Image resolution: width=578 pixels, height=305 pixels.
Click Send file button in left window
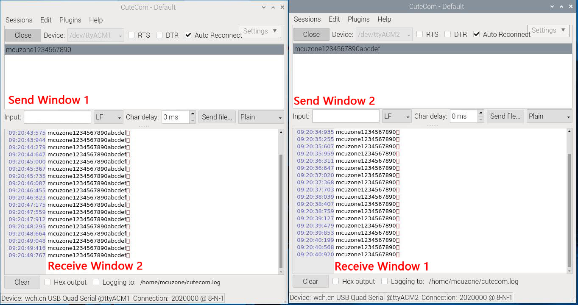[x=217, y=117]
